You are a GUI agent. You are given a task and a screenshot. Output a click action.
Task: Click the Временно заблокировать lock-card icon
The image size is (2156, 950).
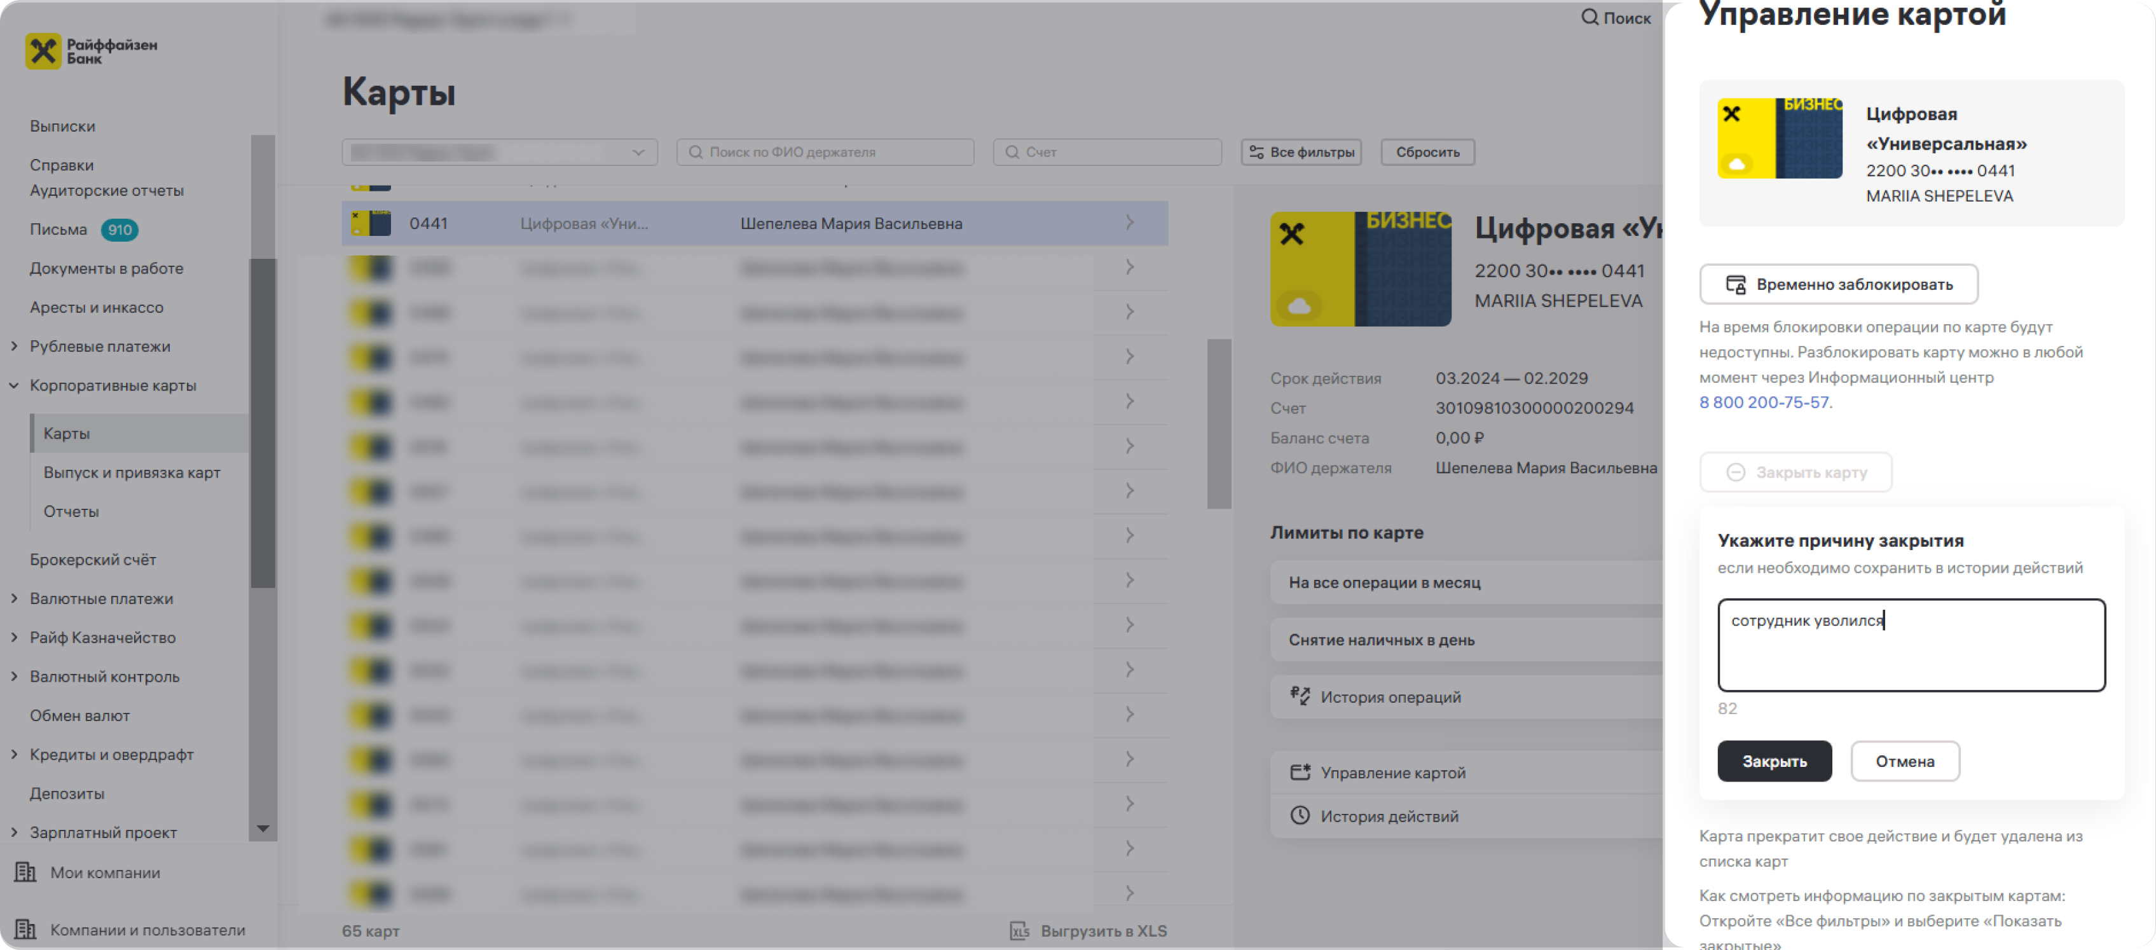coord(1736,285)
